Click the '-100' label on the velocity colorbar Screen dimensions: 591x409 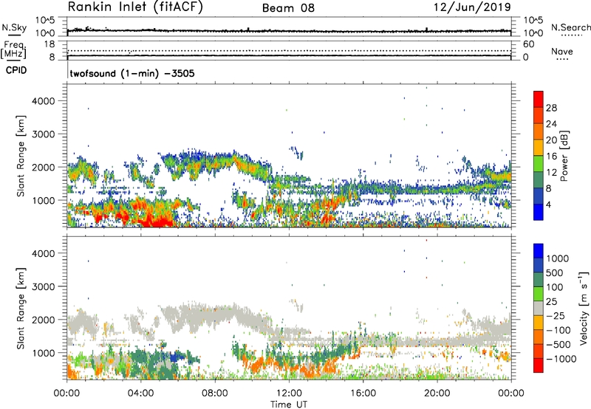click(558, 330)
